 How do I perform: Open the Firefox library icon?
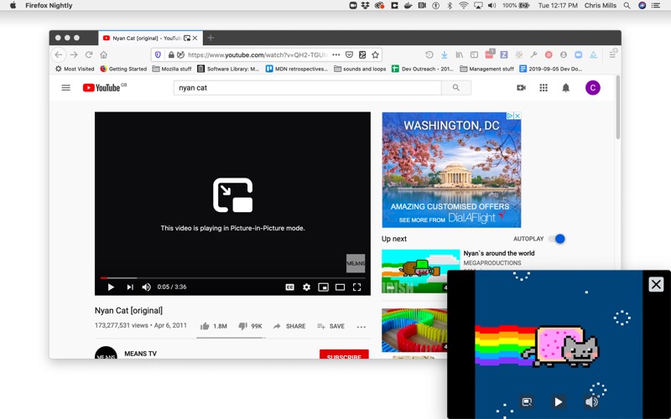point(459,54)
